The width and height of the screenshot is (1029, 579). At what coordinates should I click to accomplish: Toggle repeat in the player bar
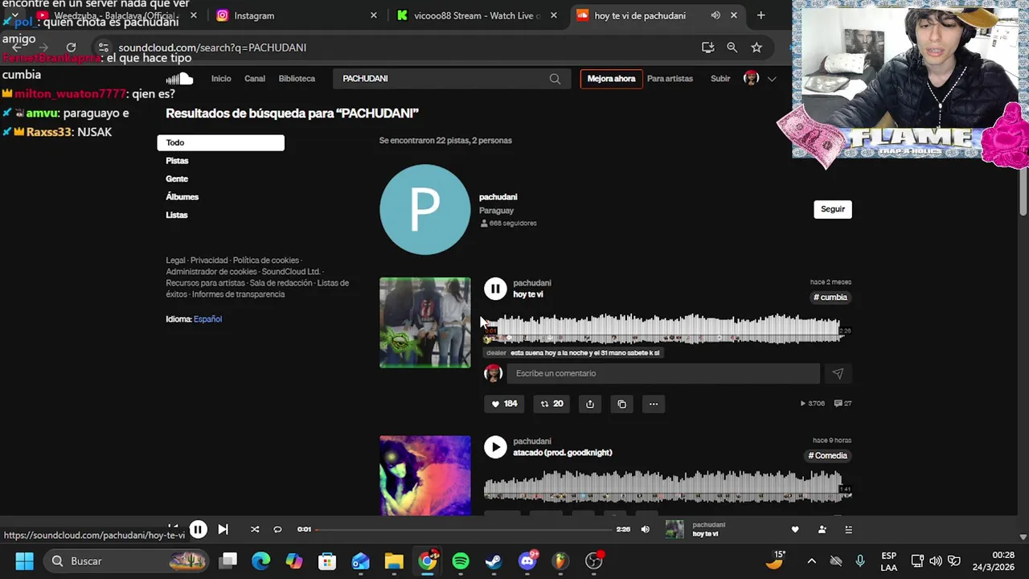click(277, 529)
